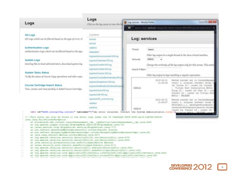This screenshot has height=175, width=233.
Task: Open the nautilus log
Action: (93, 103)
